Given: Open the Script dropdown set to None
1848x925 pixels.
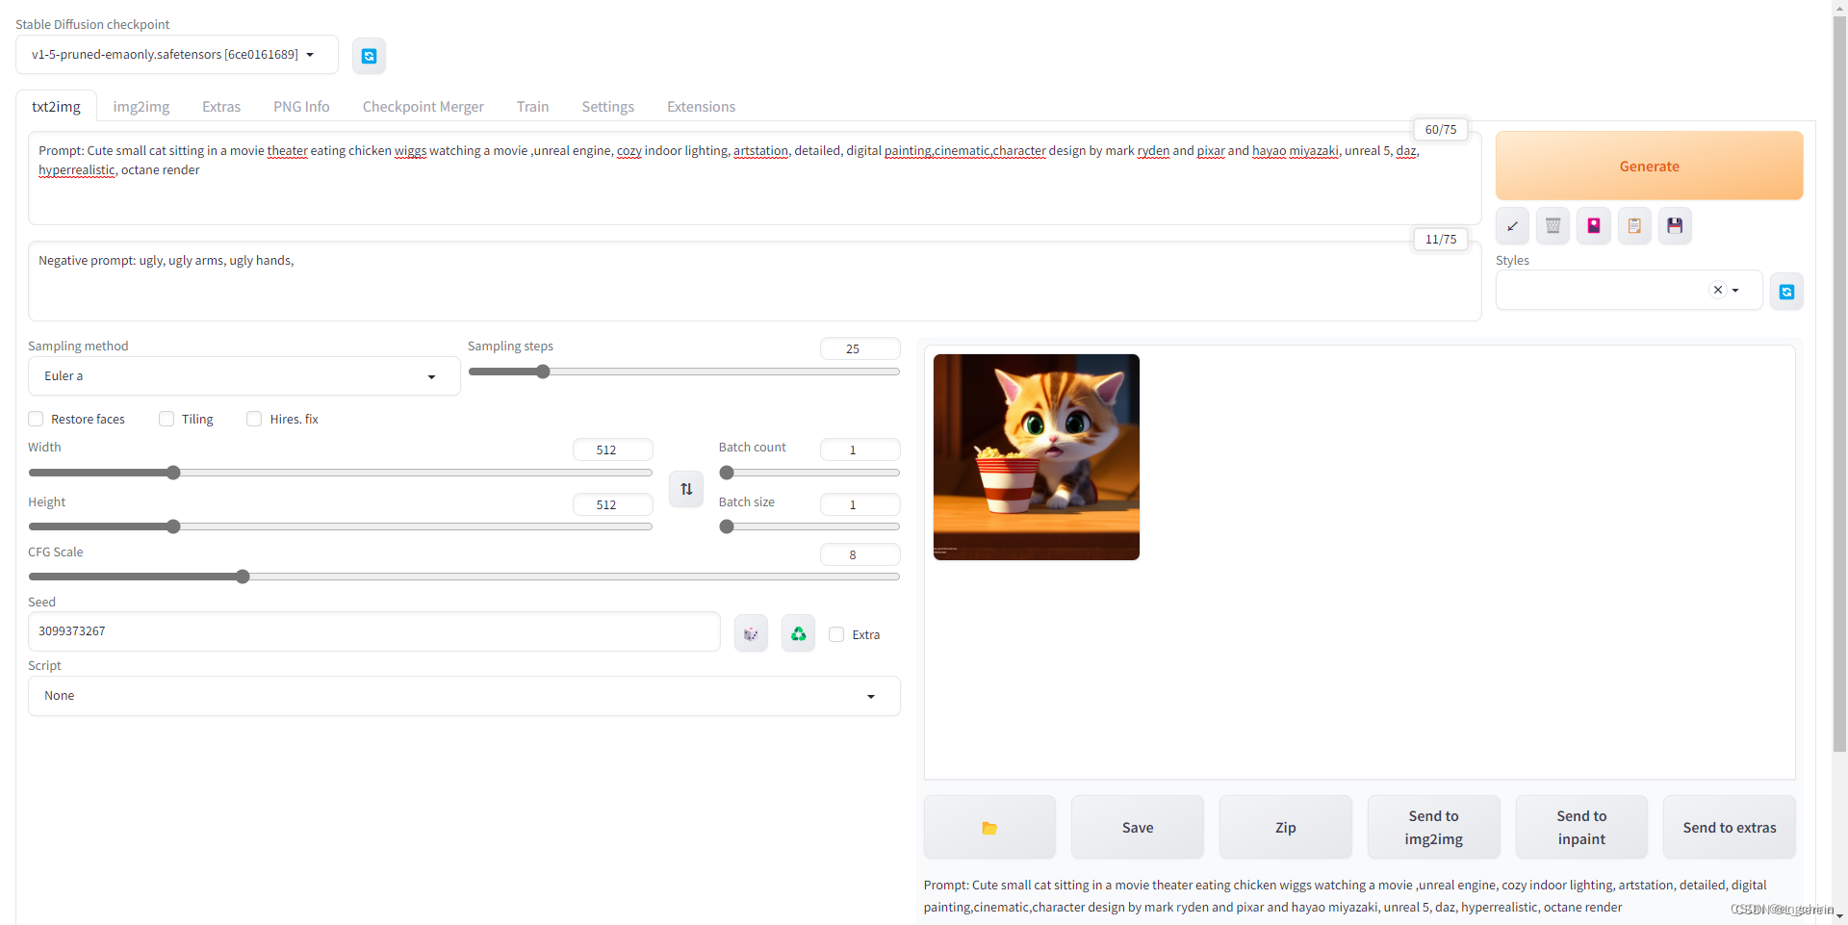Looking at the screenshot, I should pyautogui.click(x=464, y=696).
